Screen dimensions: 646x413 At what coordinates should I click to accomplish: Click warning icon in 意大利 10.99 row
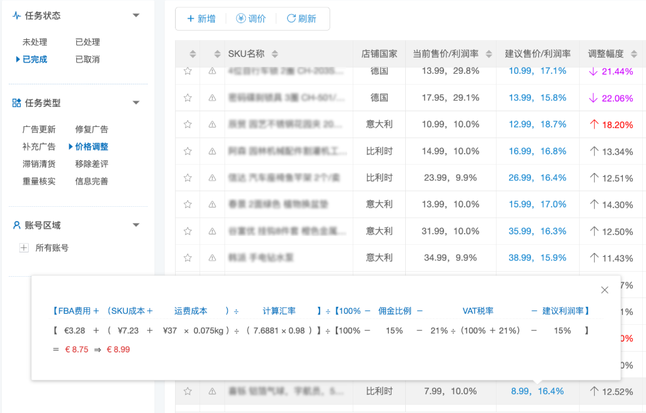212,124
